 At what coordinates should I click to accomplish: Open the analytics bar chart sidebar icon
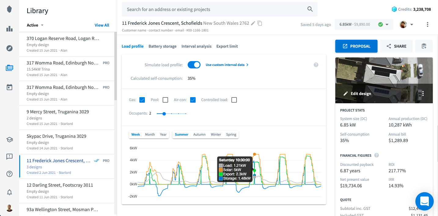[9, 29]
